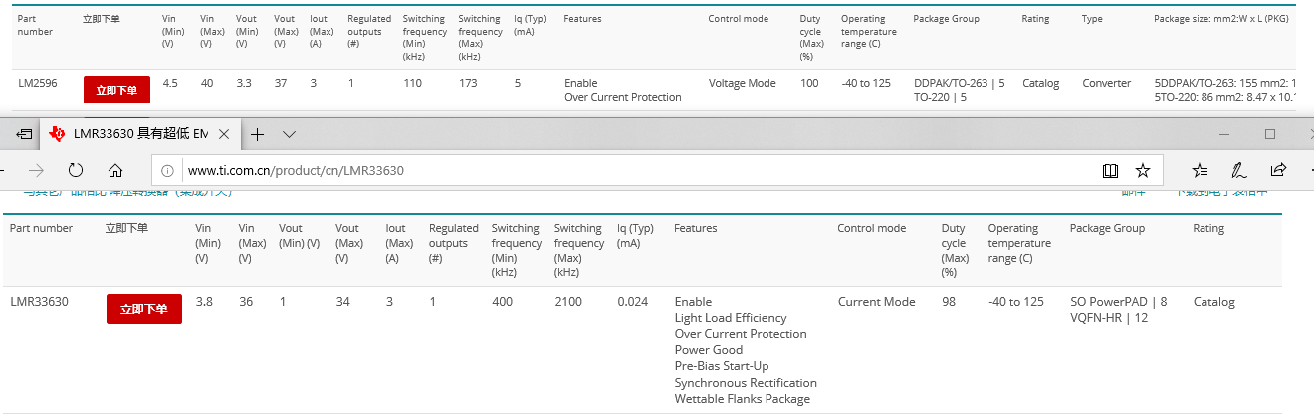Image resolution: width=1314 pixels, height=414 pixels.
Task: Show site information icon in address bar
Action: click(168, 170)
